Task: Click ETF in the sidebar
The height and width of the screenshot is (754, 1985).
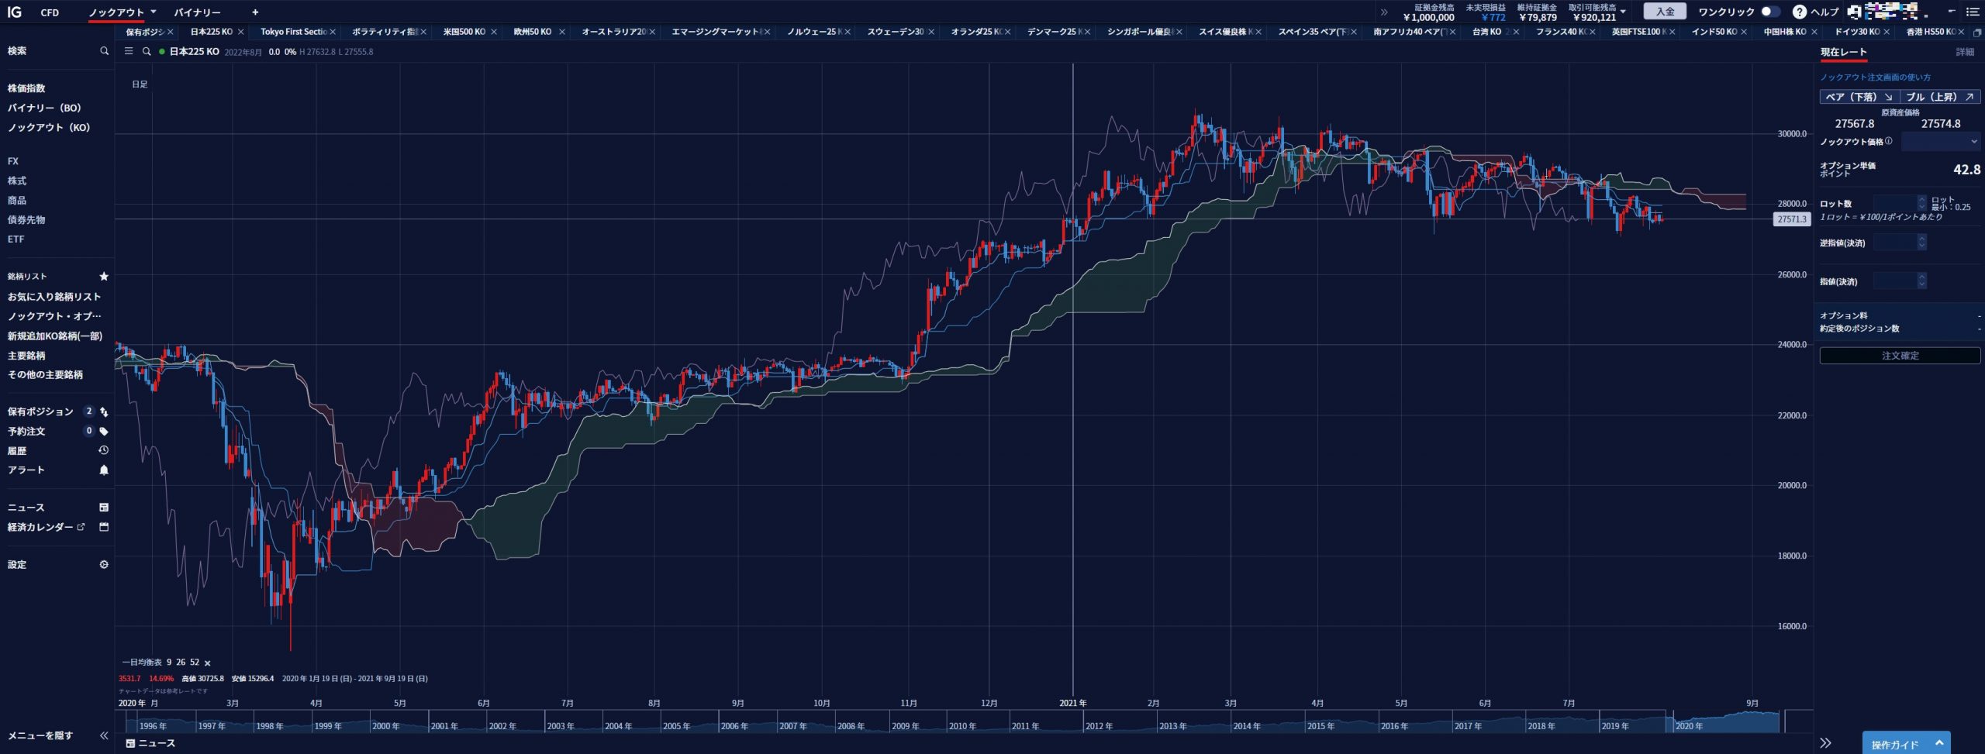Action: 16,239
